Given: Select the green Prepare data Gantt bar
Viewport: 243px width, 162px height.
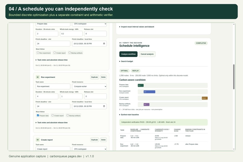Looking at the screenshot, I should [x=140, y=85].
